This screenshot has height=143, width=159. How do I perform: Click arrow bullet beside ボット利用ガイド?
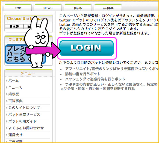[7, 121]
